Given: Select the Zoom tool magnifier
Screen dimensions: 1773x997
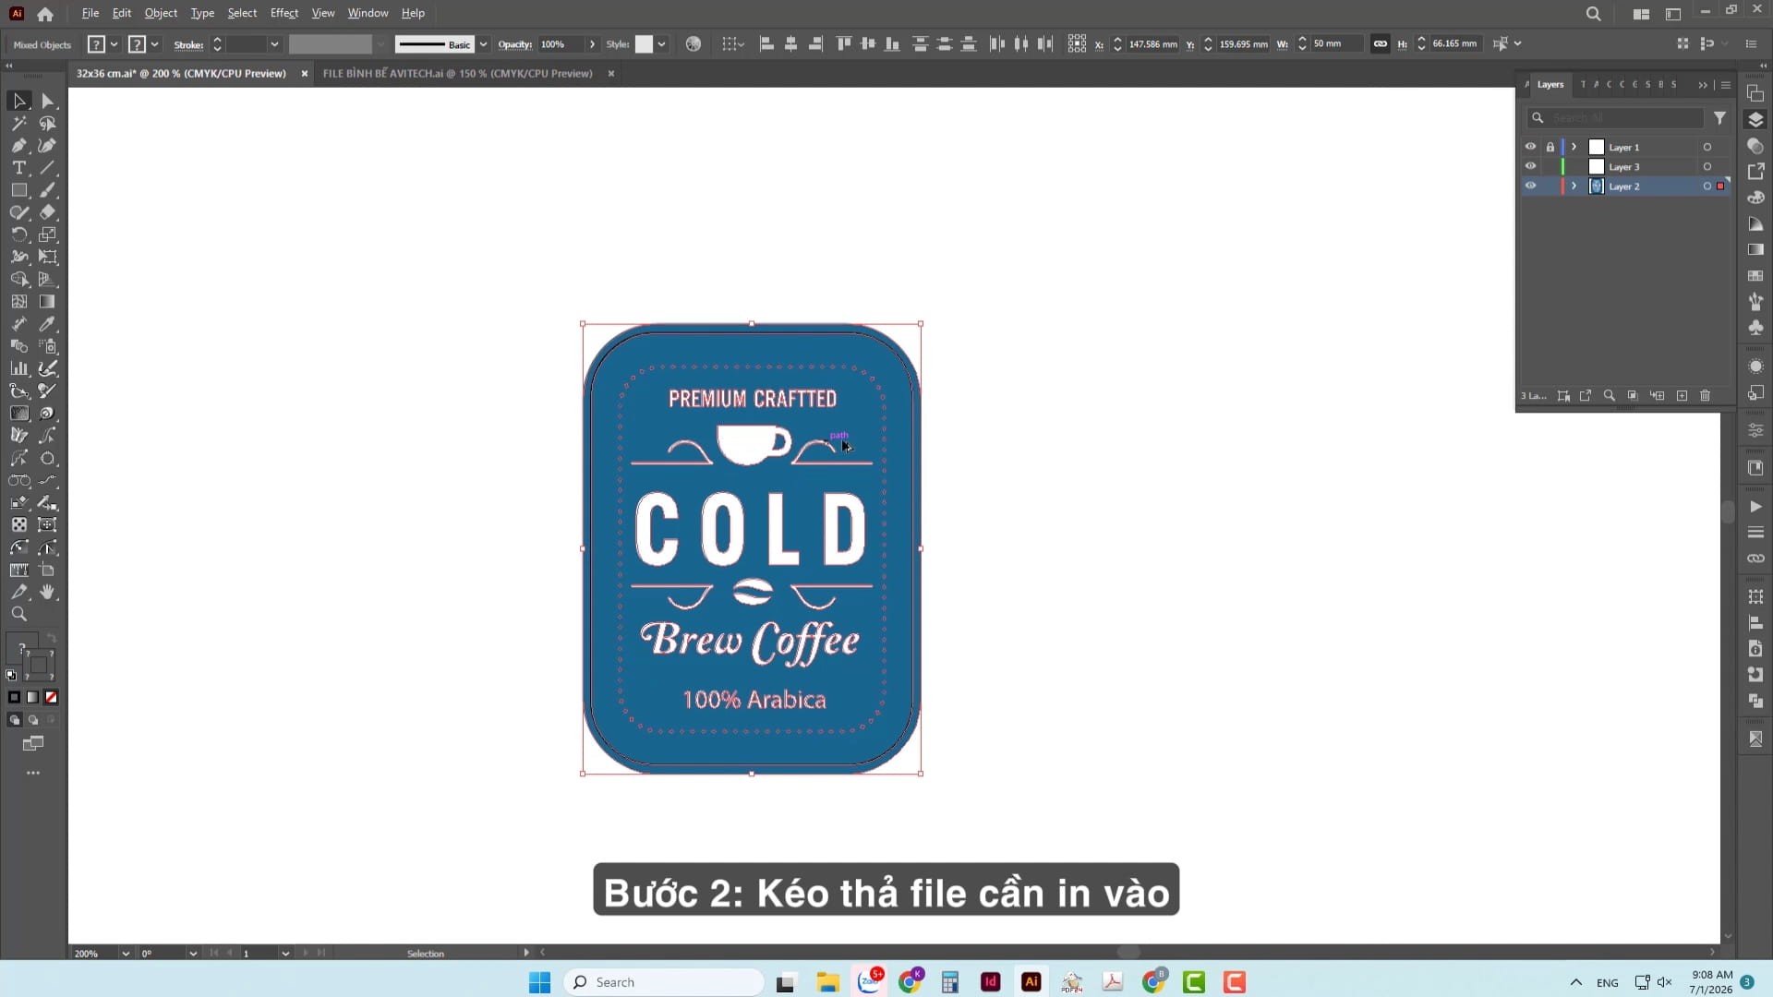Looking at the screenshot, I should point(18,614).
